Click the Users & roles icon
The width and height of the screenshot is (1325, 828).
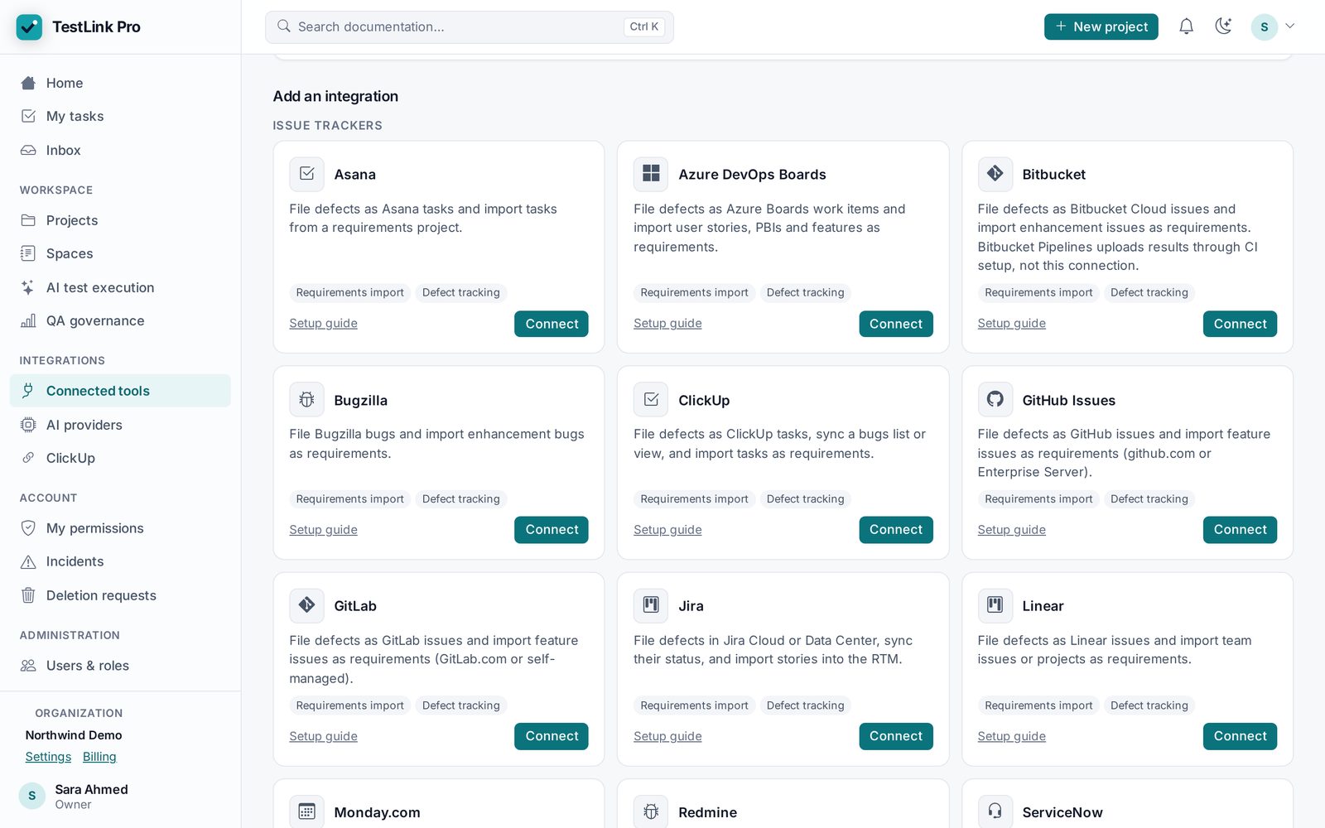coord(28,666)
